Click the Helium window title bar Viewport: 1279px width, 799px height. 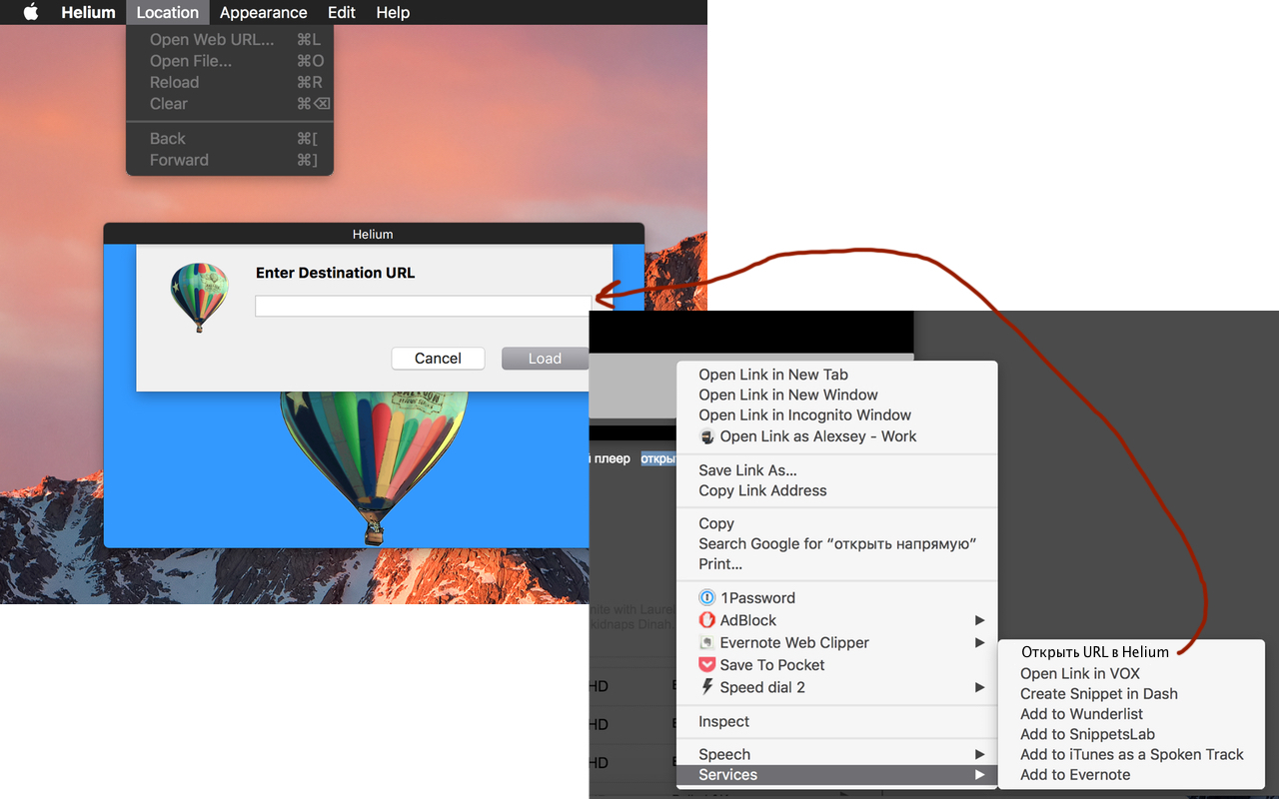(373, 234)
